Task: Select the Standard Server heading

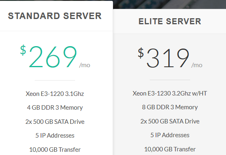Action: point(55,16)
